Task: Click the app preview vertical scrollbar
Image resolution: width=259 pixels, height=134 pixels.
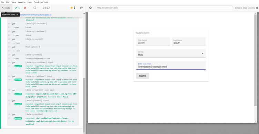Action: [x=255, y=60]
